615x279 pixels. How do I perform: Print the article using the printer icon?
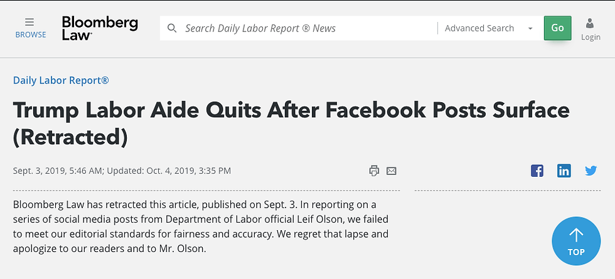point(374,171)
